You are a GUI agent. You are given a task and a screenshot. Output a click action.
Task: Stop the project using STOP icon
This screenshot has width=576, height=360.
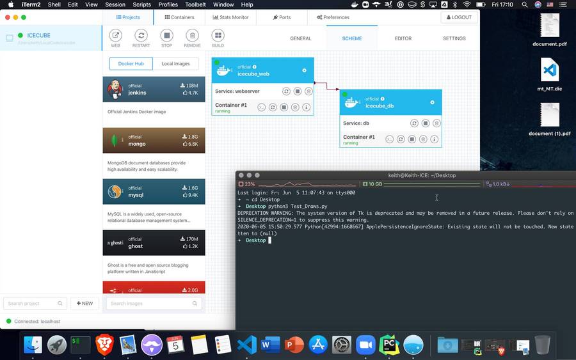(166, 36)
